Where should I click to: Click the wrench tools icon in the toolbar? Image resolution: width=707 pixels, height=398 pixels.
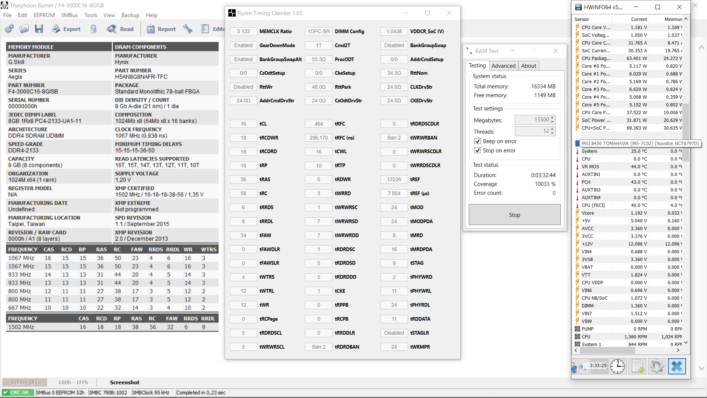coord(188,29)
